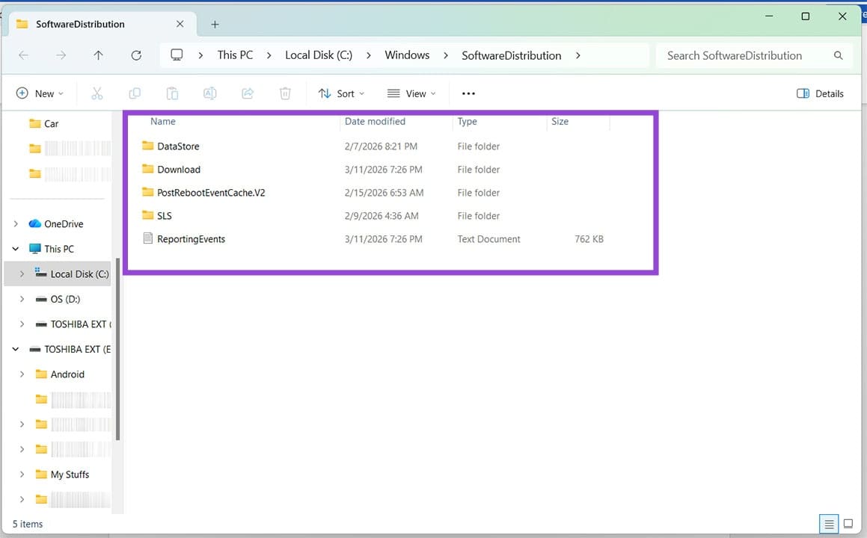The image size is (867, 538).
Task: Expand Local Disk (C:) in the sidebar
Action: [21, 273]
